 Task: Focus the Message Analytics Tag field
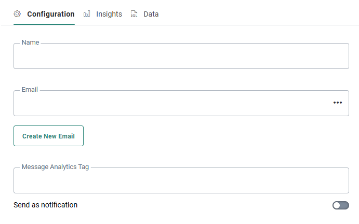[181, 181]
